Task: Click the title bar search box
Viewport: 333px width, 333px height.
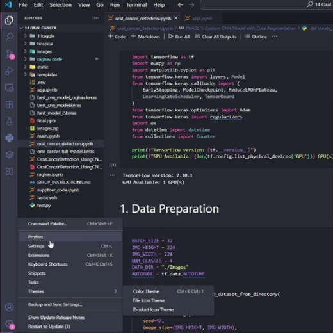Action: point(266,4)
